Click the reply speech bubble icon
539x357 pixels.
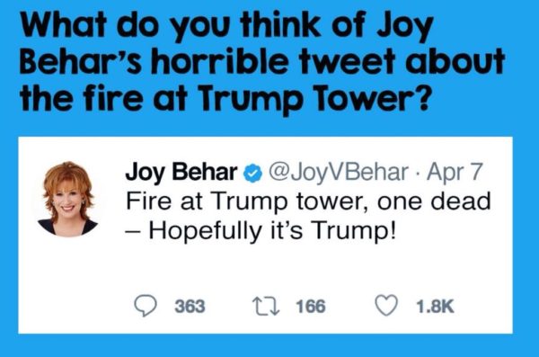click(x=146, y=306)
